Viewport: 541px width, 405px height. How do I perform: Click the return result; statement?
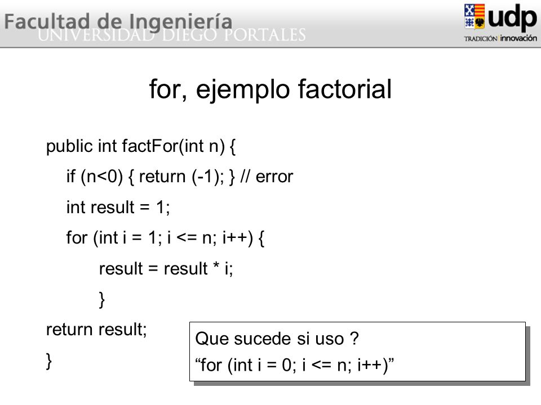96,330
